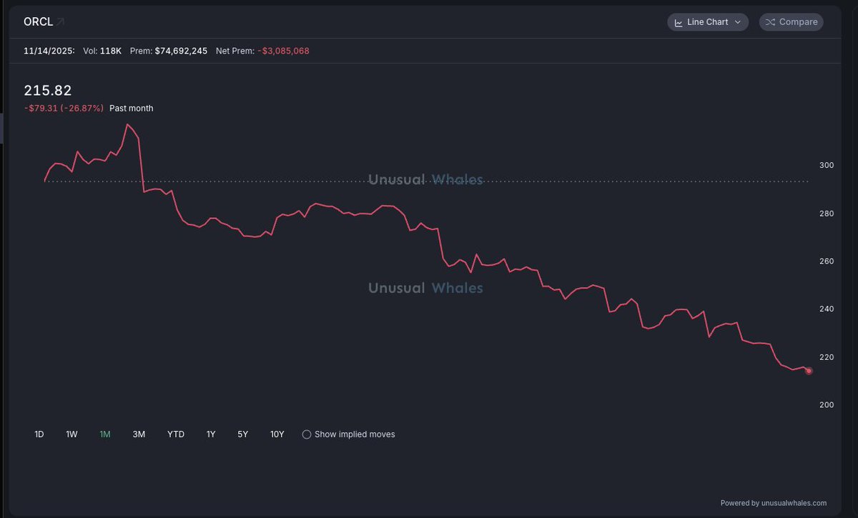Select the 10Y time range

[277, 434]
